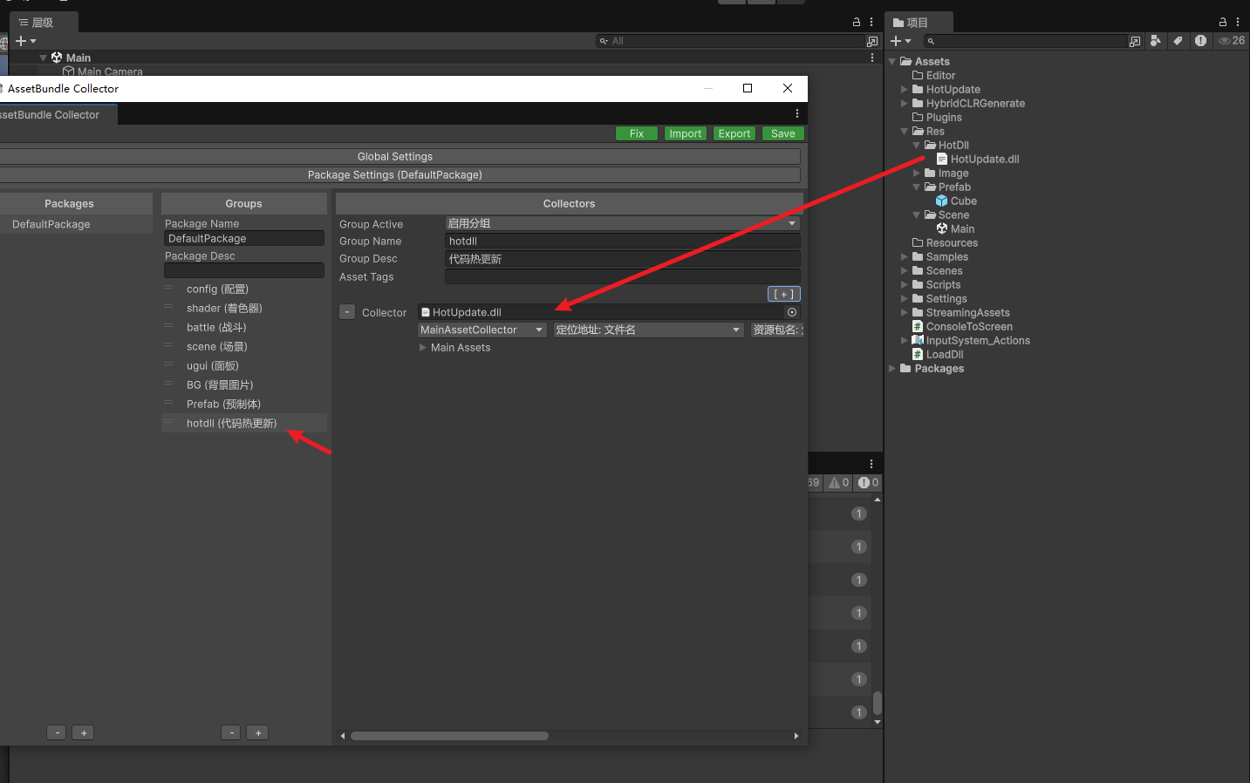Screen dimensions: 1250x783
Task: Click the Asset Tags input field
Action: pos(622,276)
